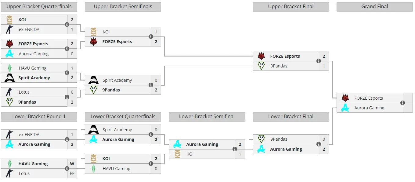The image size is (415, 182).
Task: Open Aurora Gaming team in Grand Final
Action: click(x=369, y=108)
